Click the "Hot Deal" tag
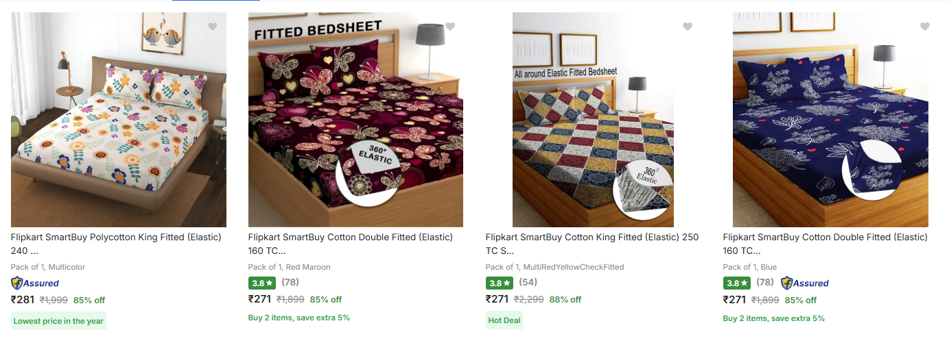 [x=504, y=320]
